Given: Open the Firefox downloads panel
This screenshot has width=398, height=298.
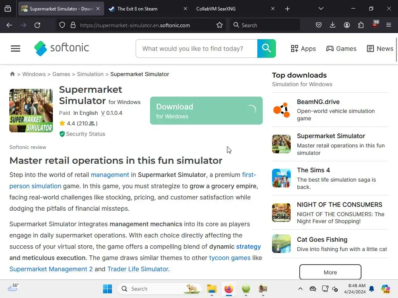Looking at the screenshot, I should point(333,25).
